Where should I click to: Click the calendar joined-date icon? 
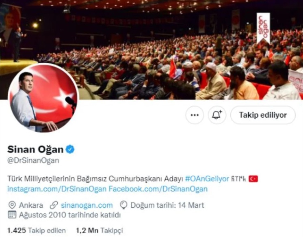(12, 215)
